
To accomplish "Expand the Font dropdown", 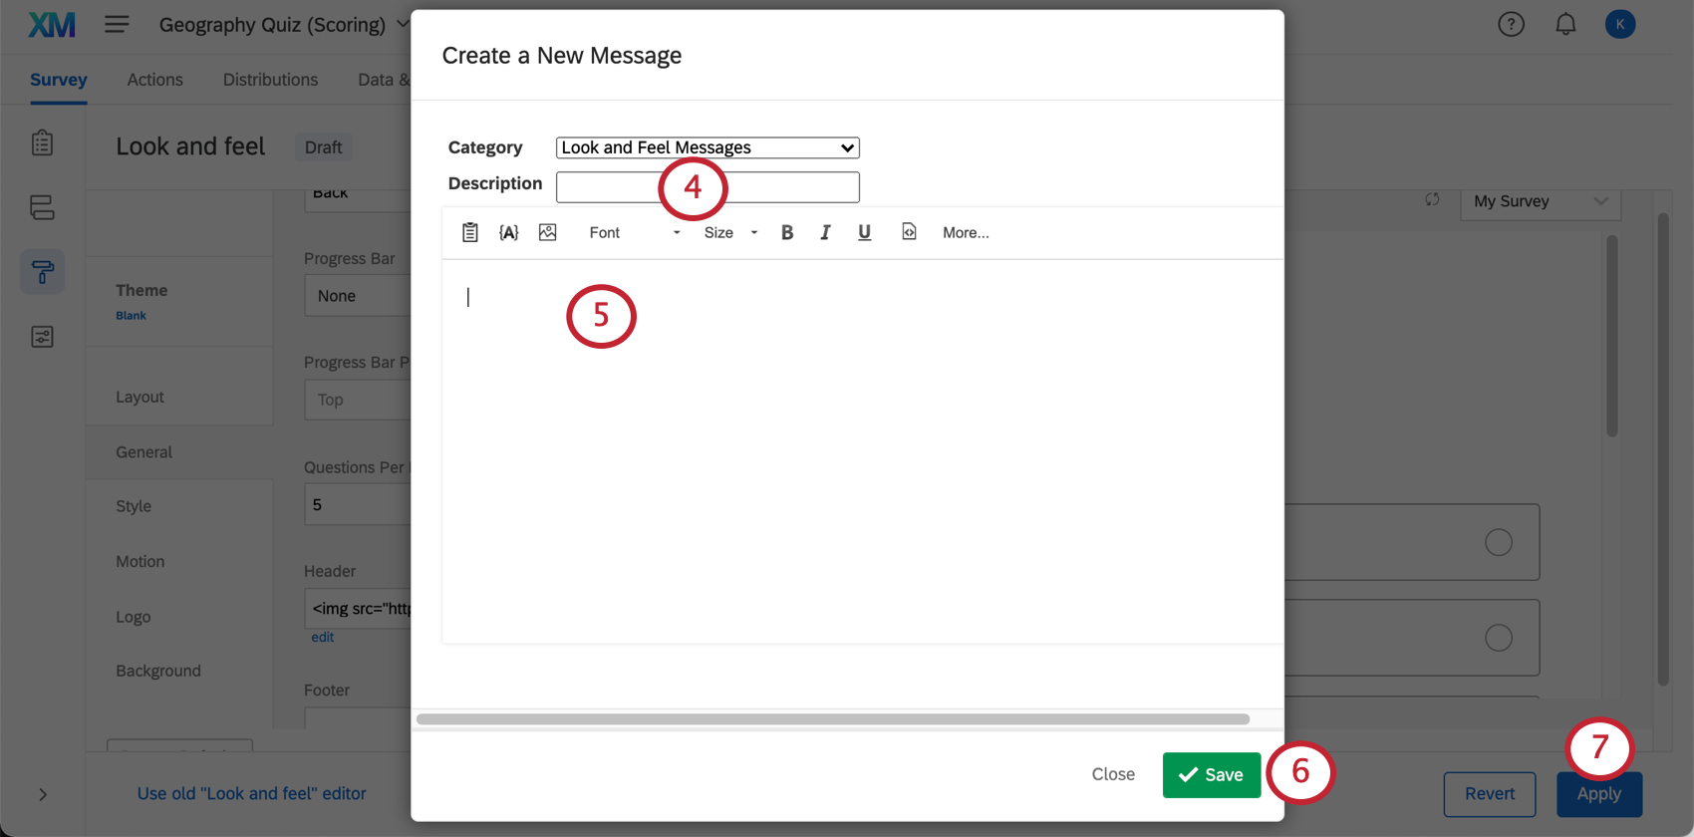I will pyautogui.click(x=634, y=232).
